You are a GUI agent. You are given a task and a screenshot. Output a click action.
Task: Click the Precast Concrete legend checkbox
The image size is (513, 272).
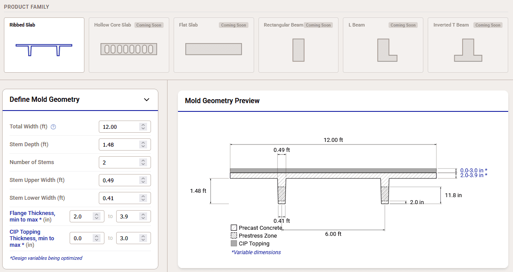[234, 227]
